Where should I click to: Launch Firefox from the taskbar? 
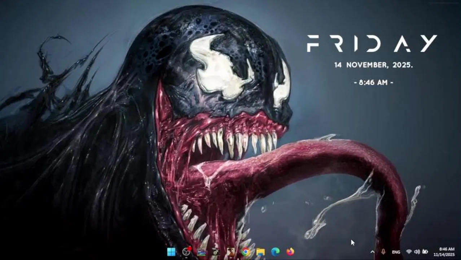290,252
